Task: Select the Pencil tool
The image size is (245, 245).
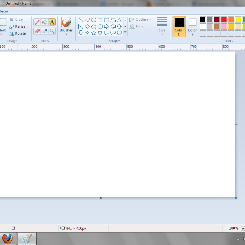Action: [x=37, y=22]
